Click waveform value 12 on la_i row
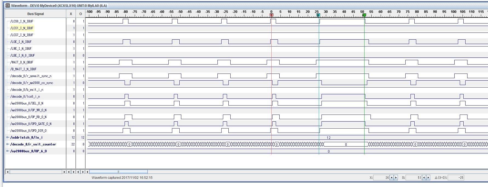488x187 pixels. coord(329,138)
